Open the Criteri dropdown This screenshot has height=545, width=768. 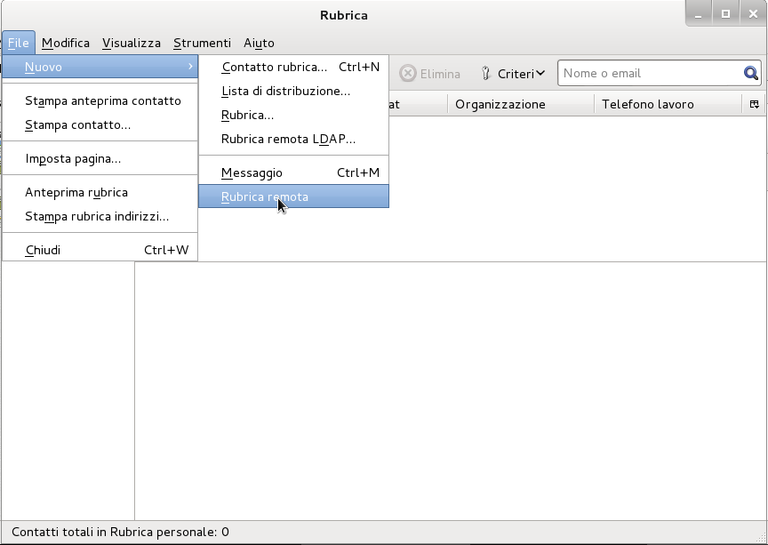tap(513, 74)
